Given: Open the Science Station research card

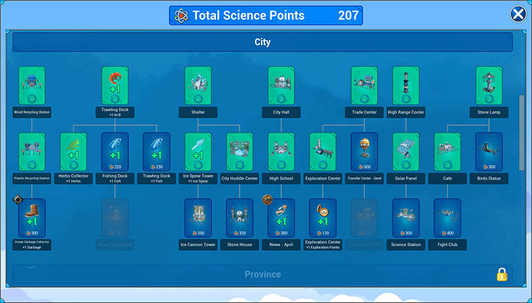Looking at the screenshot, I should coord(405,218).
